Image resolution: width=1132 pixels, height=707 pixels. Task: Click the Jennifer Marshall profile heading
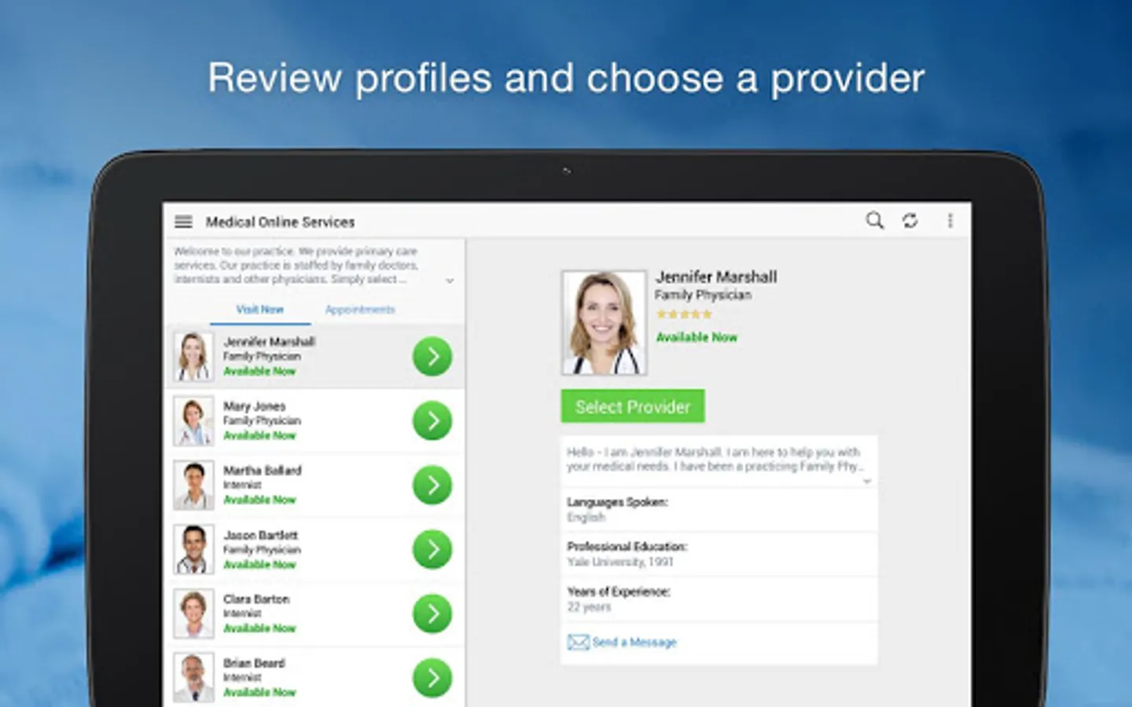[x=716, y=277]
